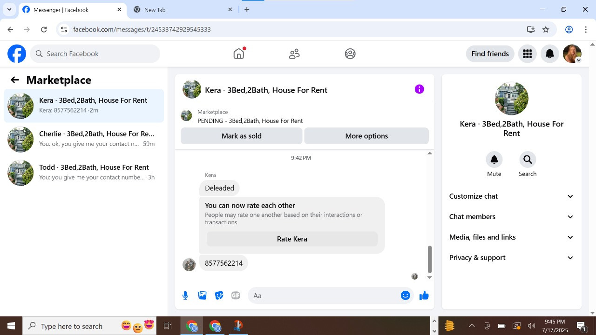Choose a GIF icon

236,295
